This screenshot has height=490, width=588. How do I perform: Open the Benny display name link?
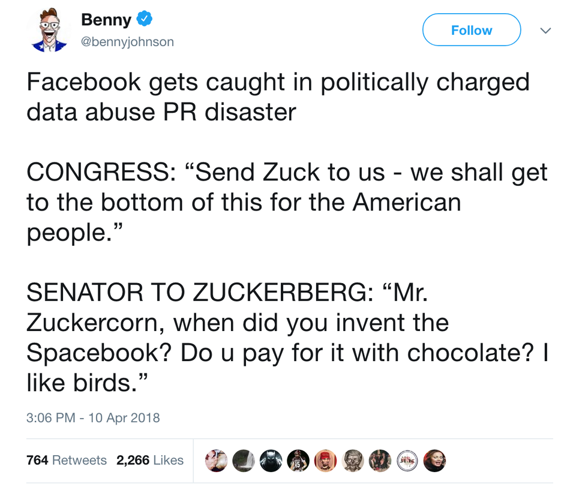point(106,20)
